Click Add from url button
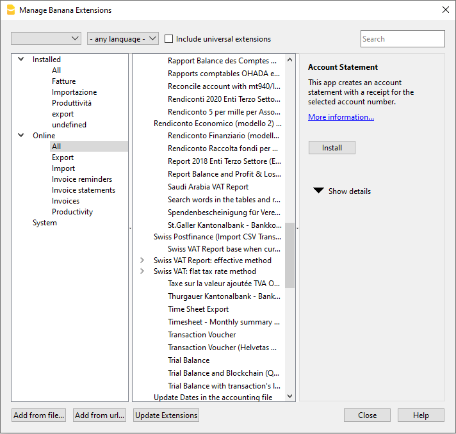Screen dimensions: 456x434 [99, 415]
